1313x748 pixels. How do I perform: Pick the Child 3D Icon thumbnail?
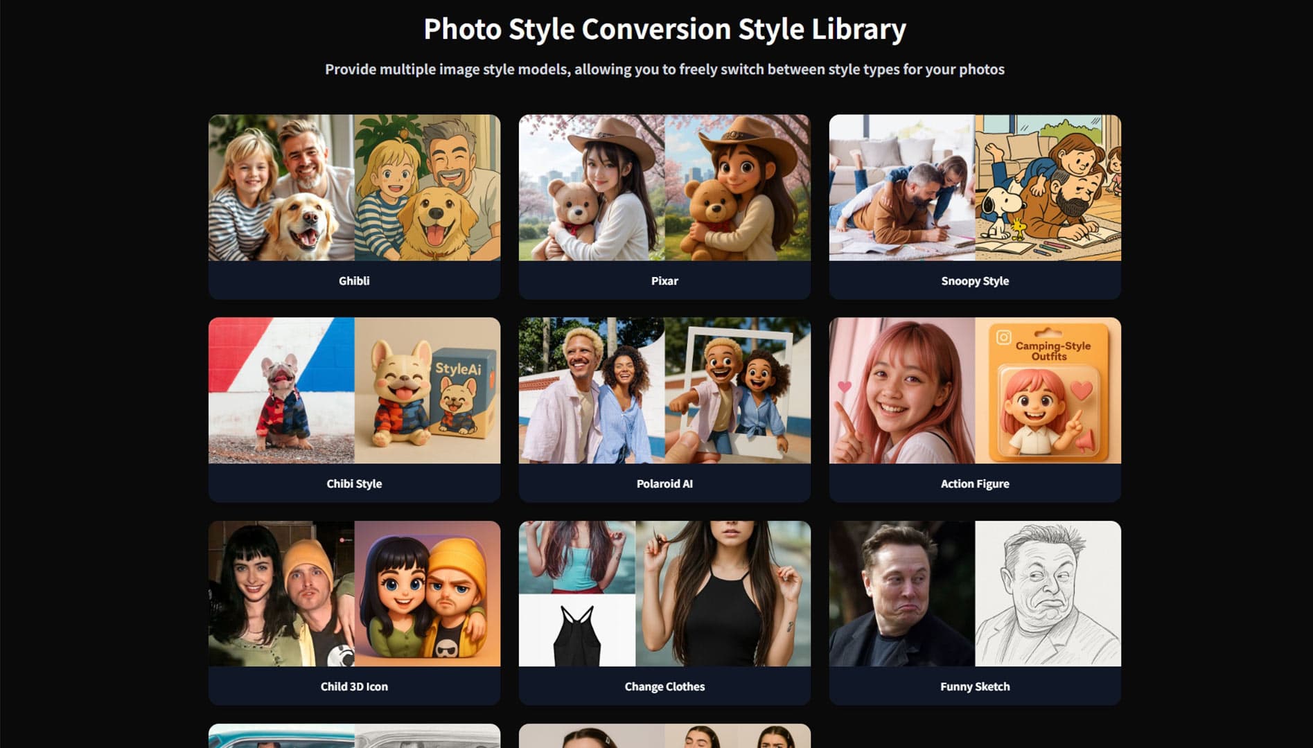click(x=354, y=594)
